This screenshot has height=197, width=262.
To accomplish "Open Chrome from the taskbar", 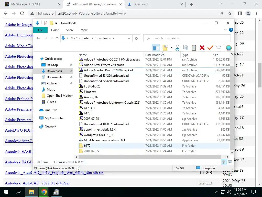I will (x=44, y=192).
